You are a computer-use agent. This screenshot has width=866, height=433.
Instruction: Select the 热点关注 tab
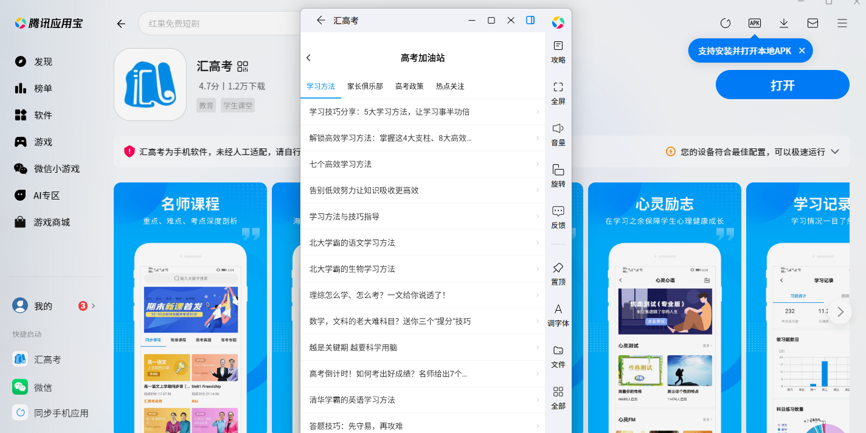(x=450, y=86)
